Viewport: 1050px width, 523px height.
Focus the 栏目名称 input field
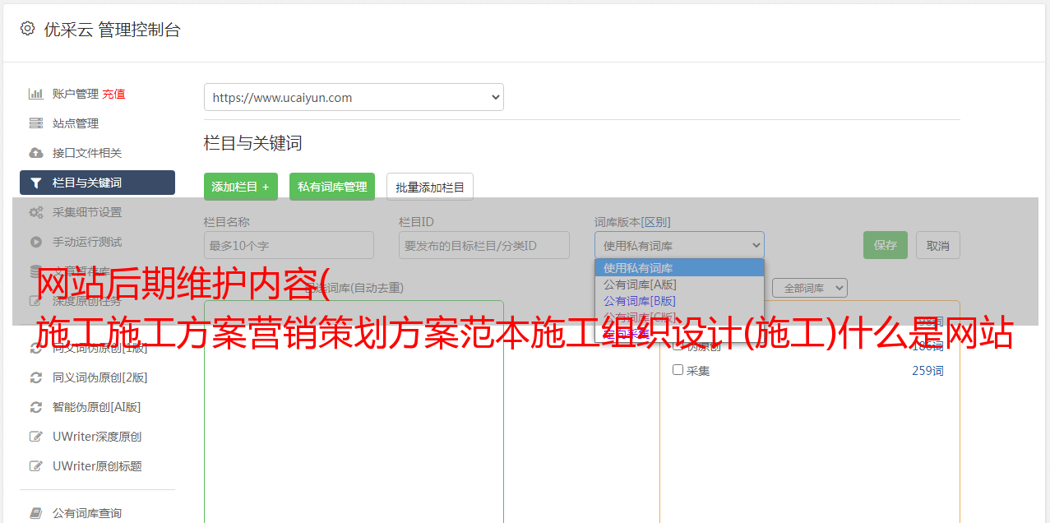[289, 245]
